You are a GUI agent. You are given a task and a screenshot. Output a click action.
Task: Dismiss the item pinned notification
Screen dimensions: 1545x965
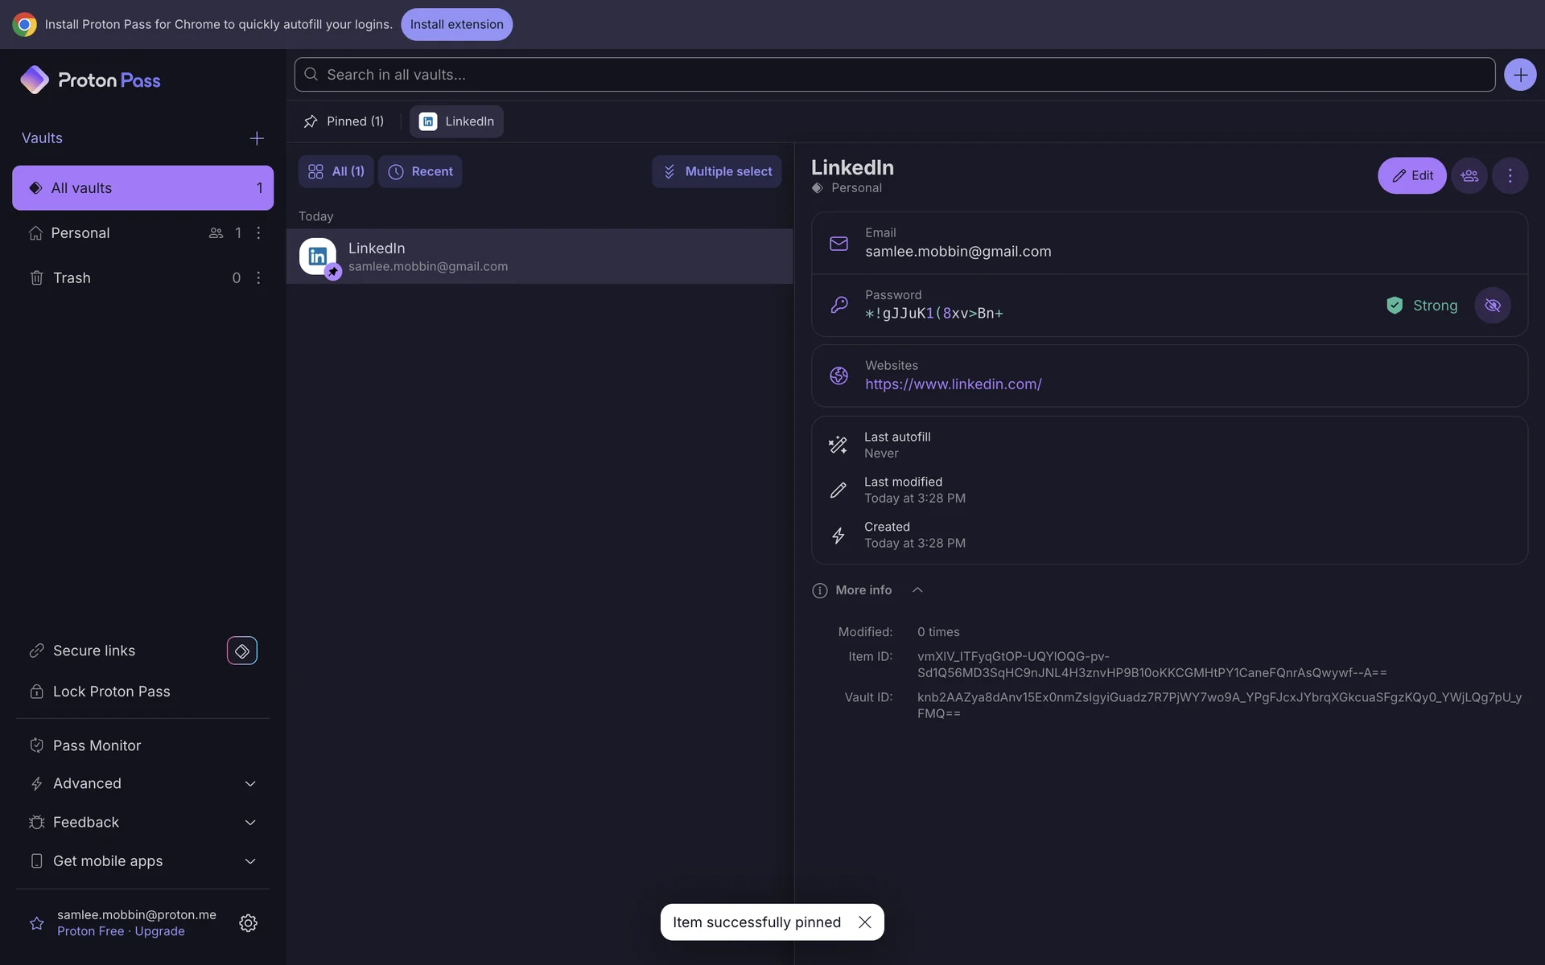click(x=865, y=922)
